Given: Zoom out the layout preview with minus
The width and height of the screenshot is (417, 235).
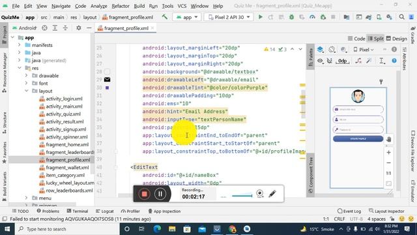Looking at the screenshot, I should pos(388,163).
